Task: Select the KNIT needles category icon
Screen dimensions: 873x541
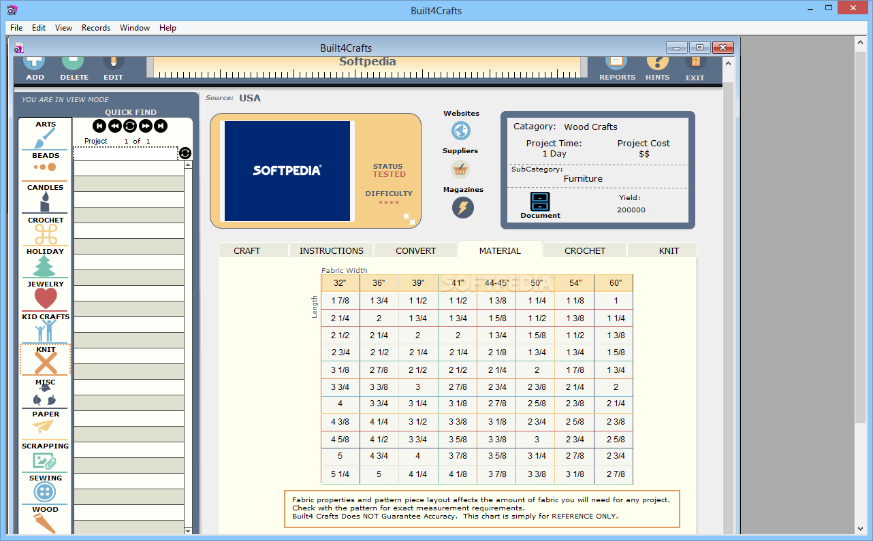Action: pyautogui.click(x=46, y=363)
